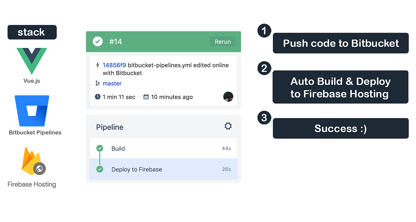Select step 1 numbered badge
The height and width of the screenshot is (222, 416).
tap(264, 31)
